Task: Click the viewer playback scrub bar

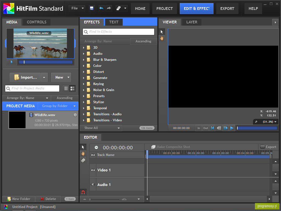Action: [x=257, y=128]
